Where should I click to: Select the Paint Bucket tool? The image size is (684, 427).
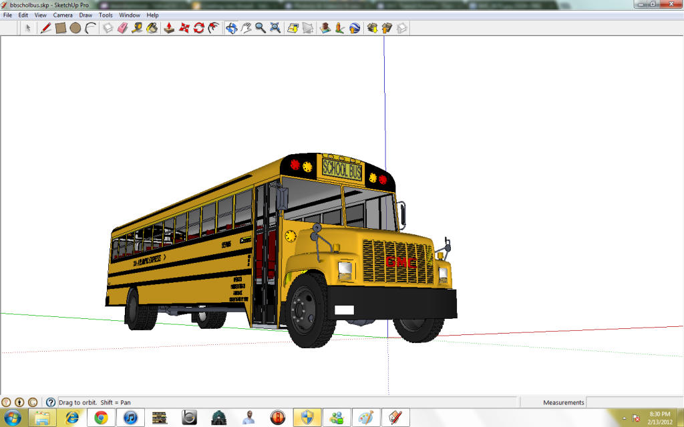pyautogui.click(x=152, y=28)
